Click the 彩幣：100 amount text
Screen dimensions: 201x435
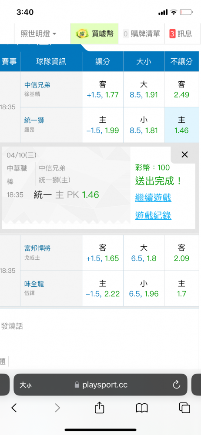pos(152,167)
